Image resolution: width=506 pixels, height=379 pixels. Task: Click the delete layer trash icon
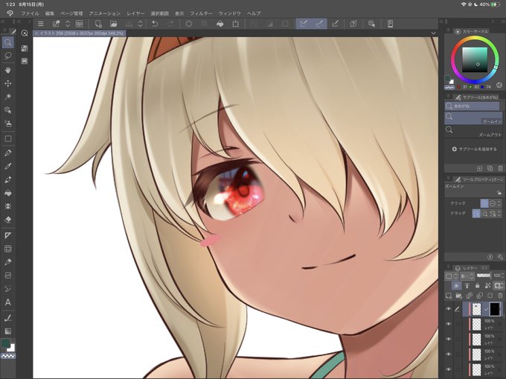(x=500, y=296)
